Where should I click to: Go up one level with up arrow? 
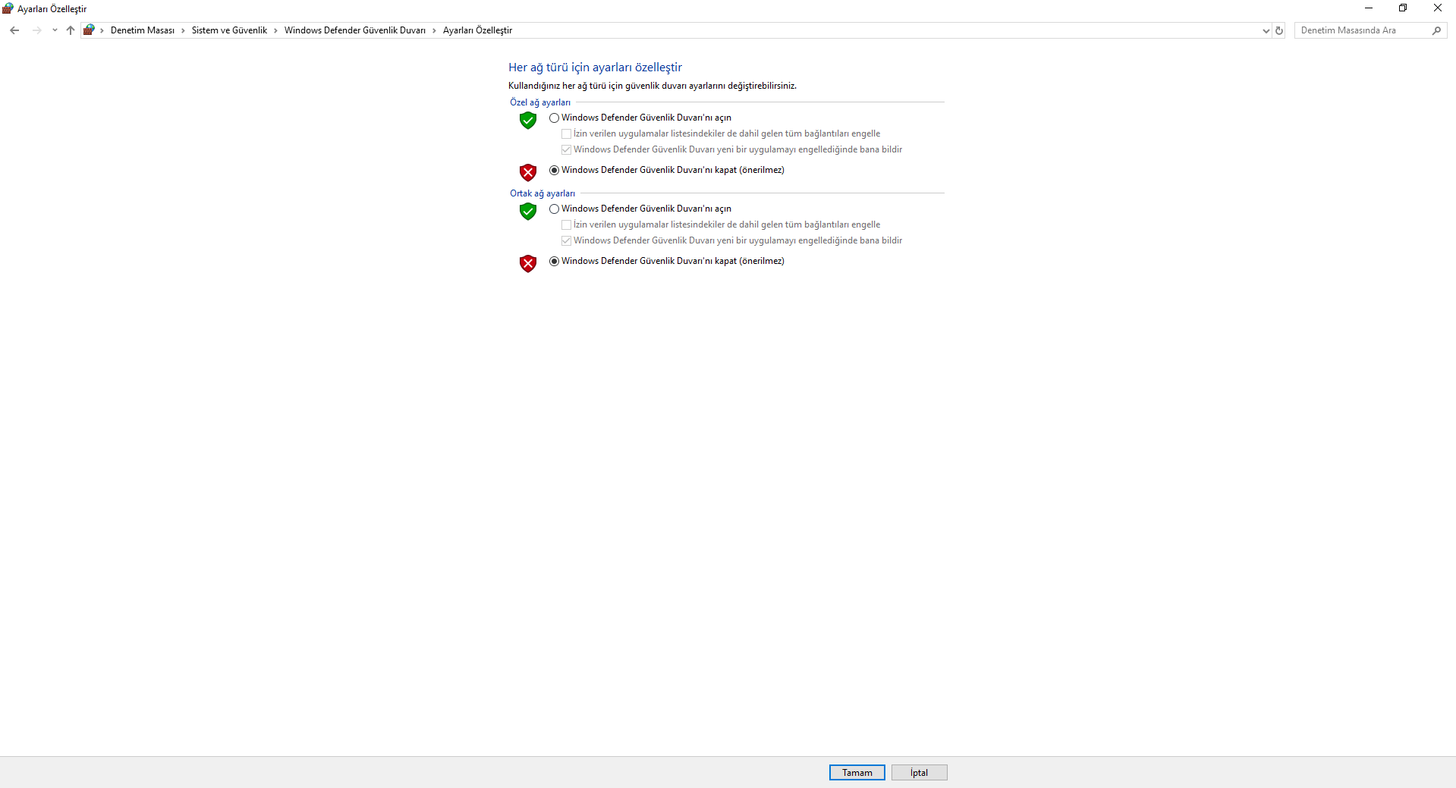click(x=71, y=30)
